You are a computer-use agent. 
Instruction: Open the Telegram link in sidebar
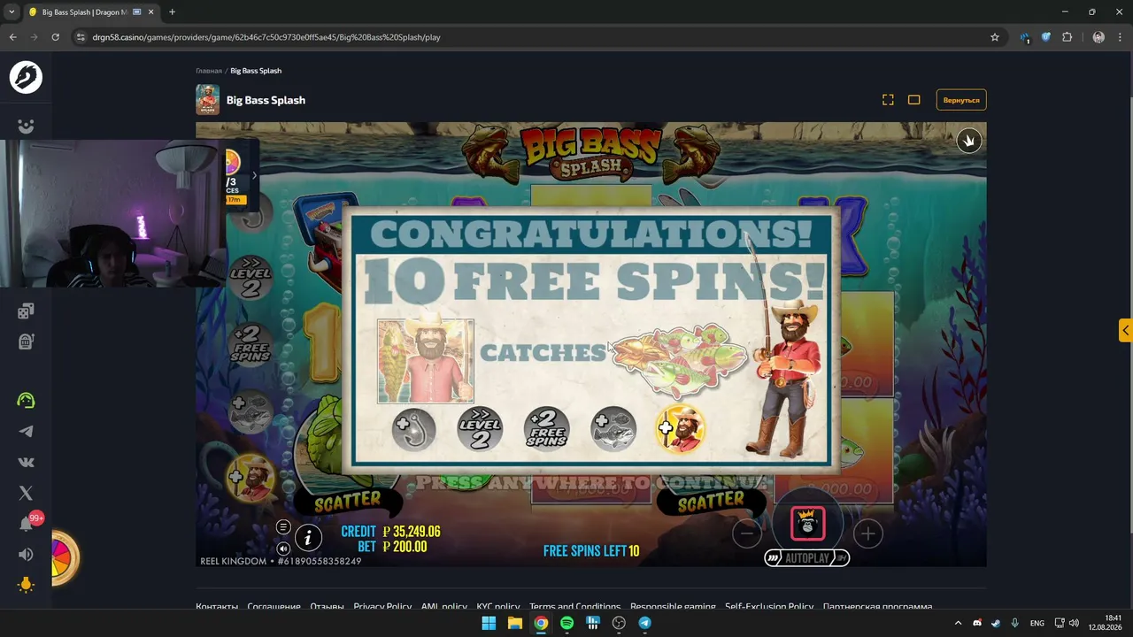(26, 431)
